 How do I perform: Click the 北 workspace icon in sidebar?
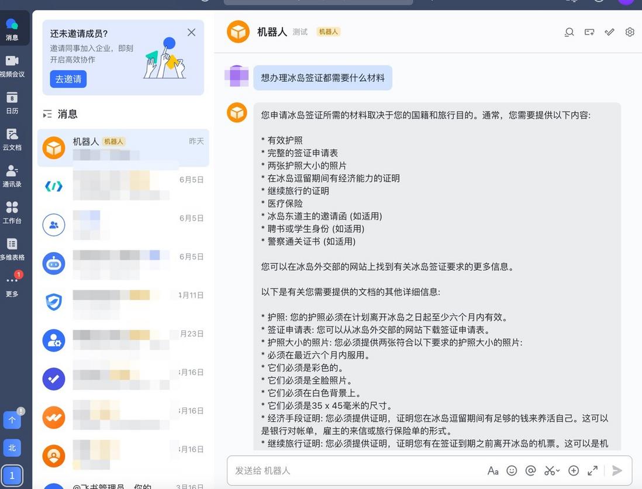[x=12, y=447]
